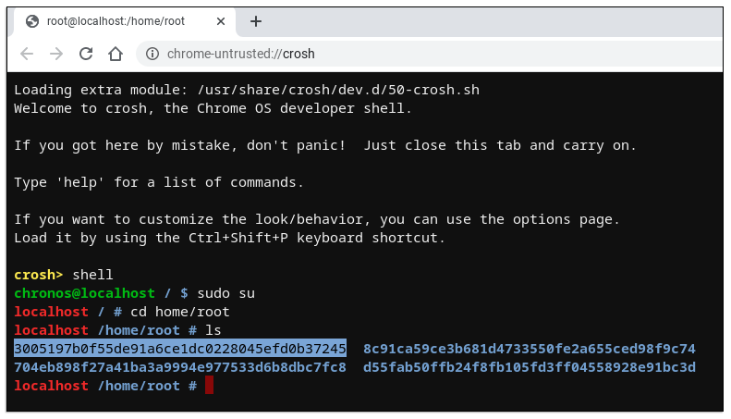
Task: Click the globe favicon on the tab
Action: click(x=32, y=21)
